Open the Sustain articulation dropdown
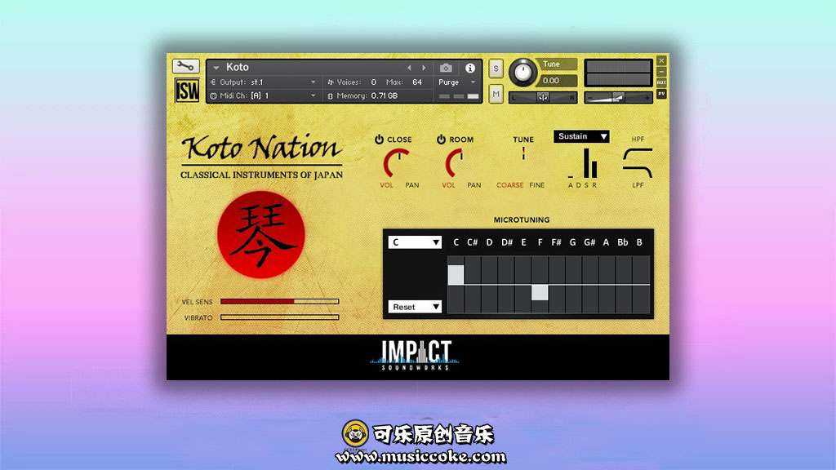The image size is (836, 470). (x=581, y=136)
